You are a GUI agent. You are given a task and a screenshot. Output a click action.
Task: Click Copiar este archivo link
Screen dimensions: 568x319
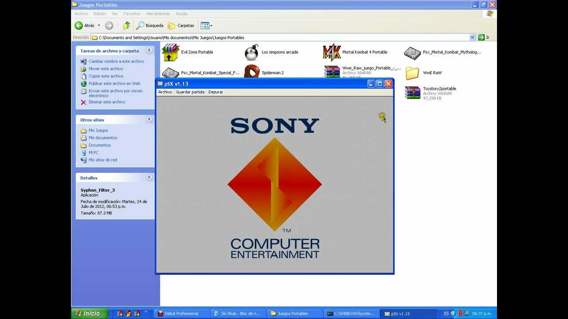click(106, 76)
